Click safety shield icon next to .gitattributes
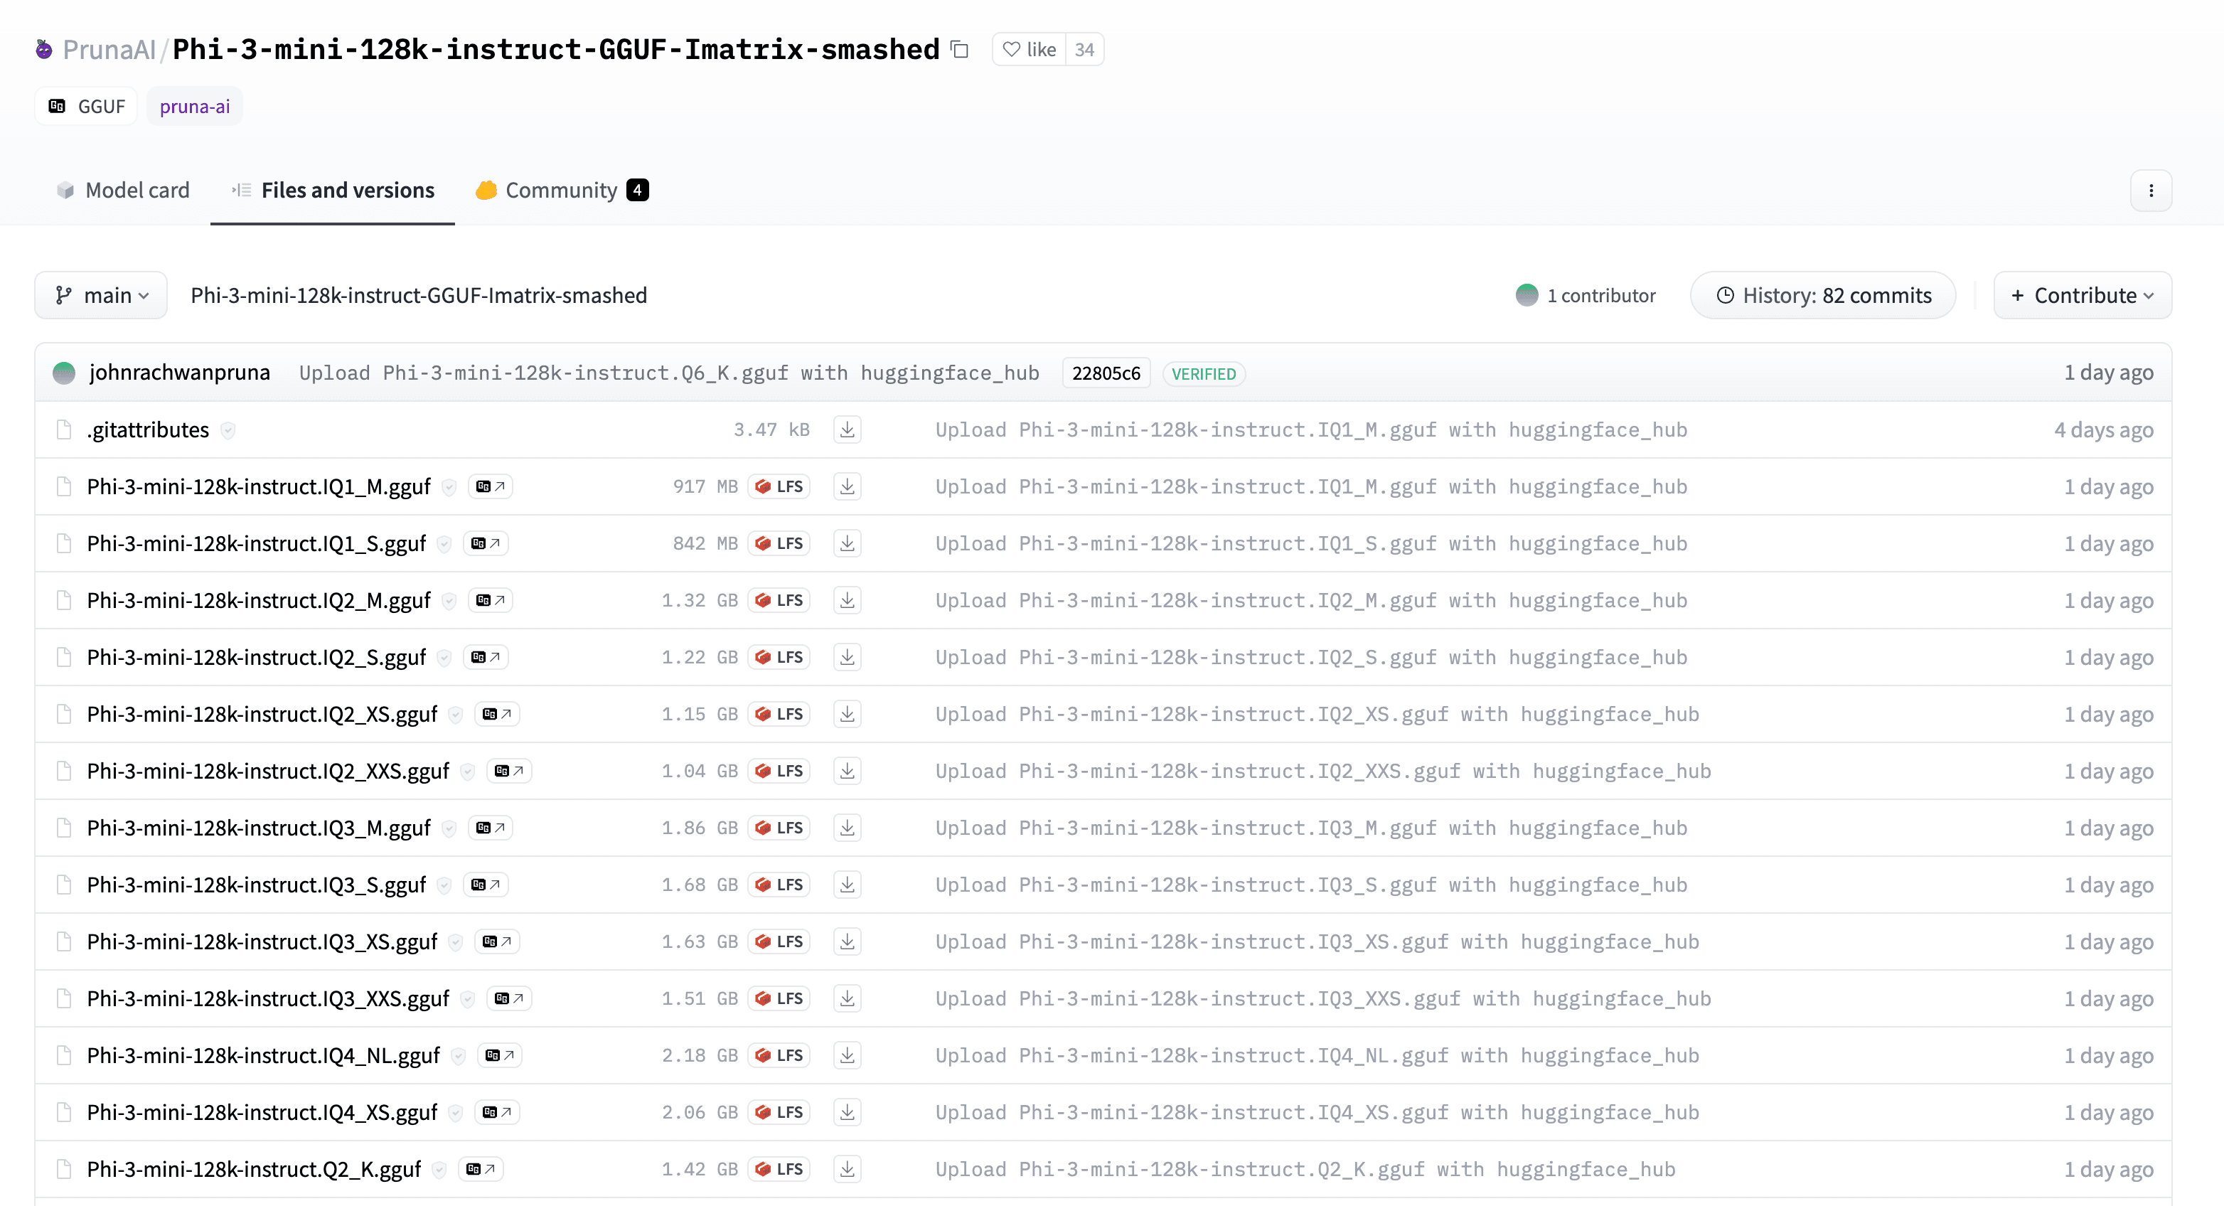The image size is (2224, 1206). (228, 430)
